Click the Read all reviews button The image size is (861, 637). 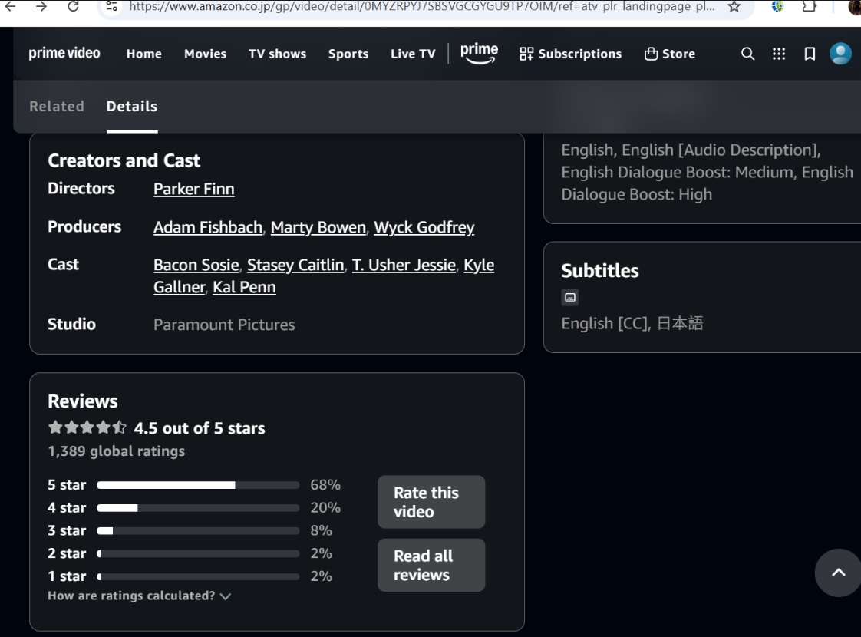[430, 565]
